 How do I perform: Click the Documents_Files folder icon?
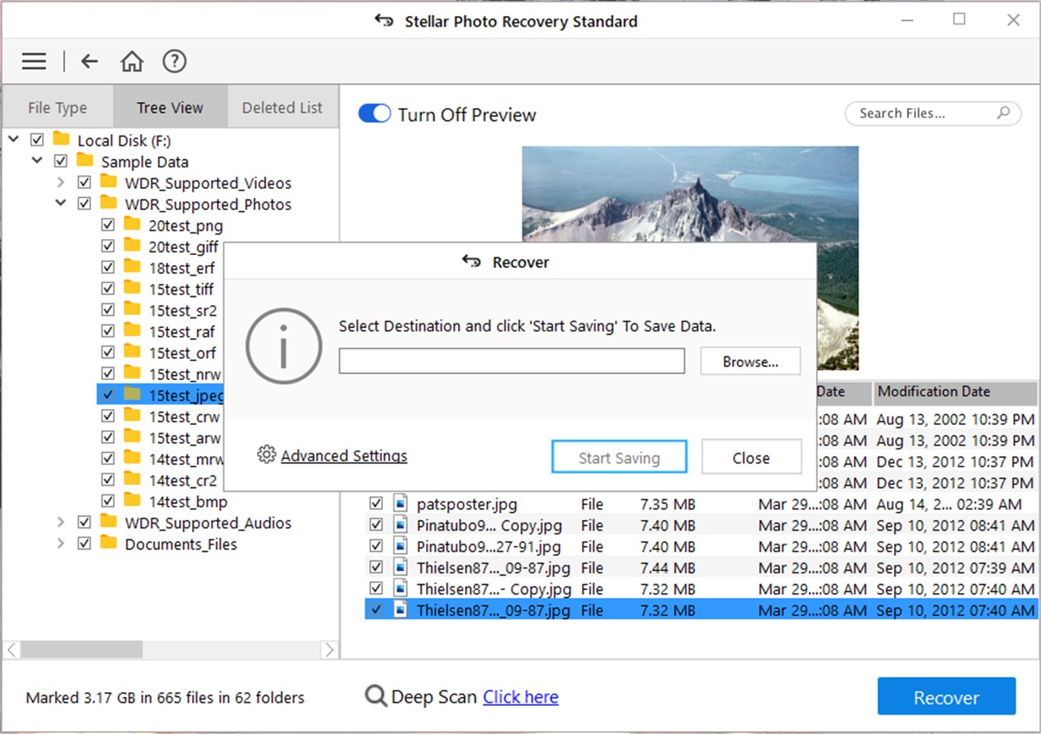click(109, 544)
